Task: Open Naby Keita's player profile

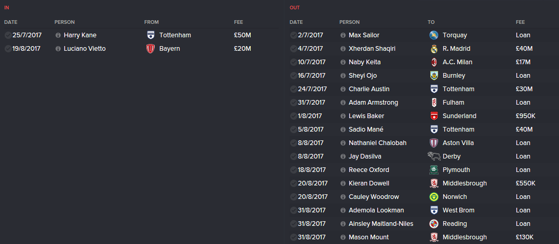Action: pos(364,62)
